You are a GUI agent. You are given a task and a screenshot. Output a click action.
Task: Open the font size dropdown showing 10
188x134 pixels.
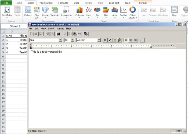coord(72,40)
